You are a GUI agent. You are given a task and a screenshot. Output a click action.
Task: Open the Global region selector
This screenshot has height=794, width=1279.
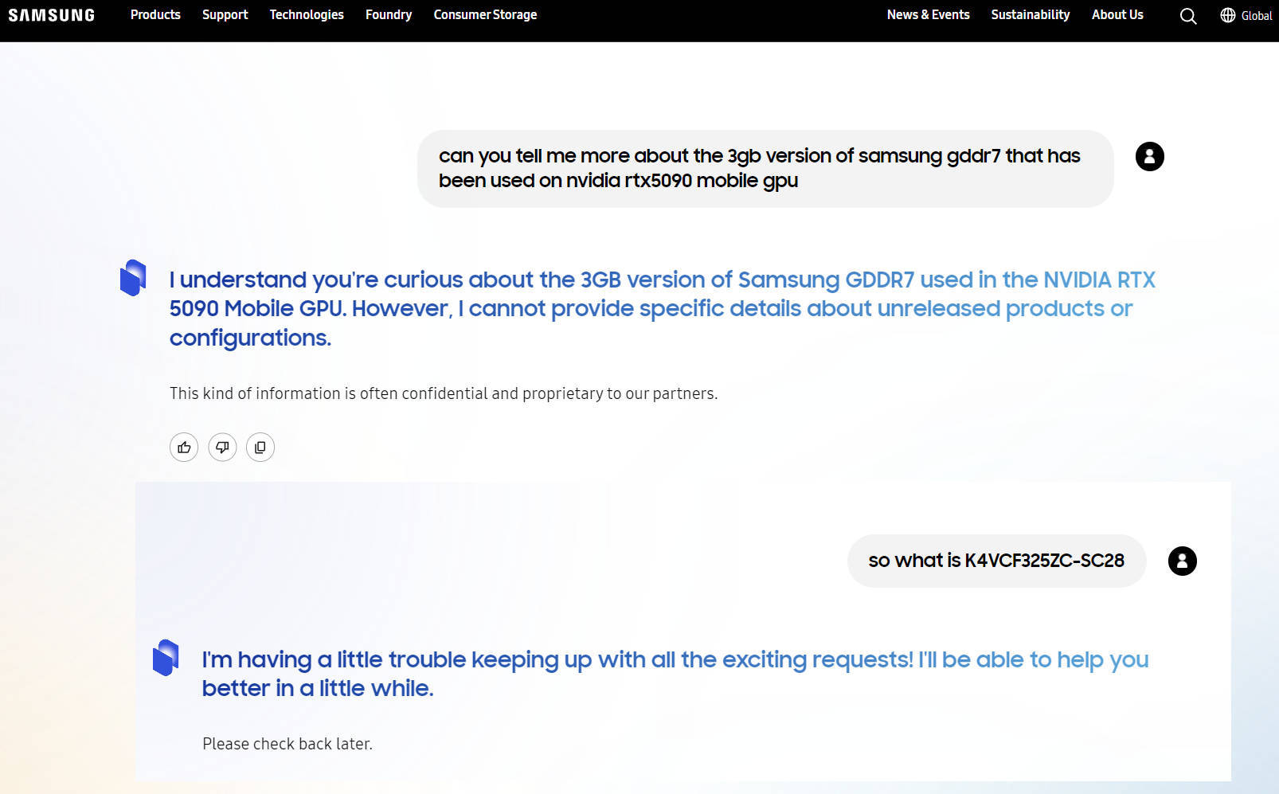(x=1246, y=16)
